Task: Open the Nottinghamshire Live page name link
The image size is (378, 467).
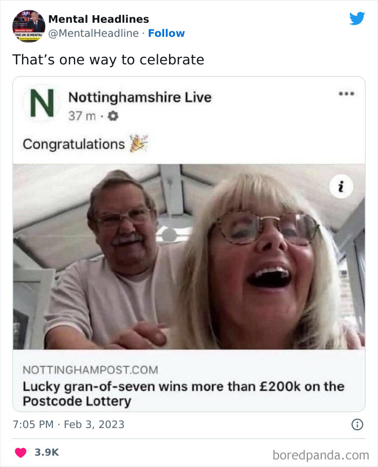Action: point(141,98)
